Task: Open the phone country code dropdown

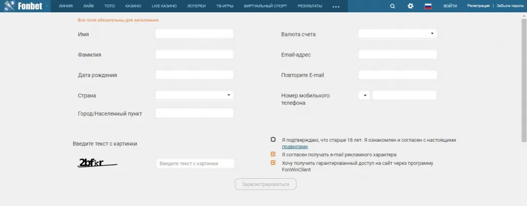Action: coord(364,95)
